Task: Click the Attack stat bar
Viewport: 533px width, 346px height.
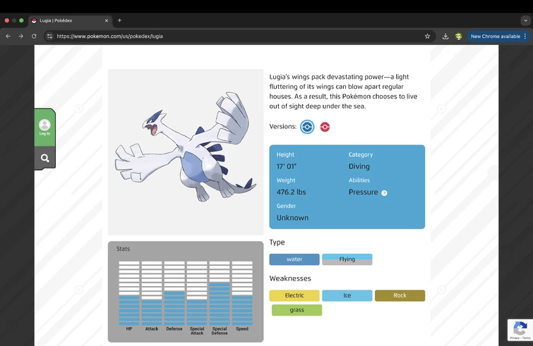Action: (x=152, y=293)
